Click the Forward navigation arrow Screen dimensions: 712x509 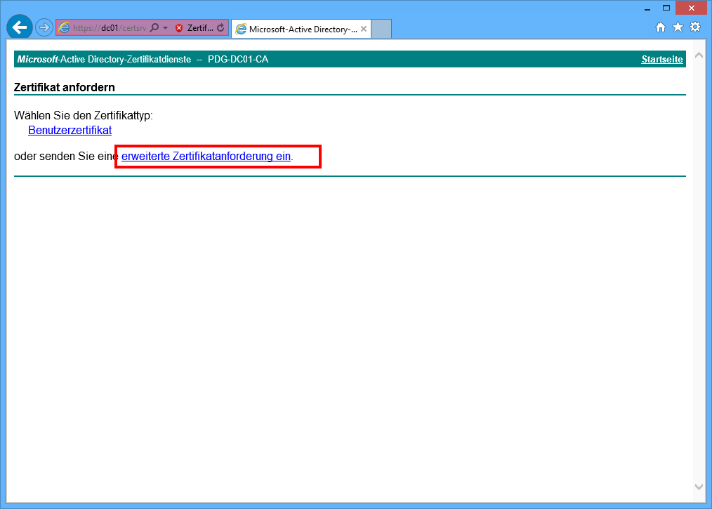[44, 27]
